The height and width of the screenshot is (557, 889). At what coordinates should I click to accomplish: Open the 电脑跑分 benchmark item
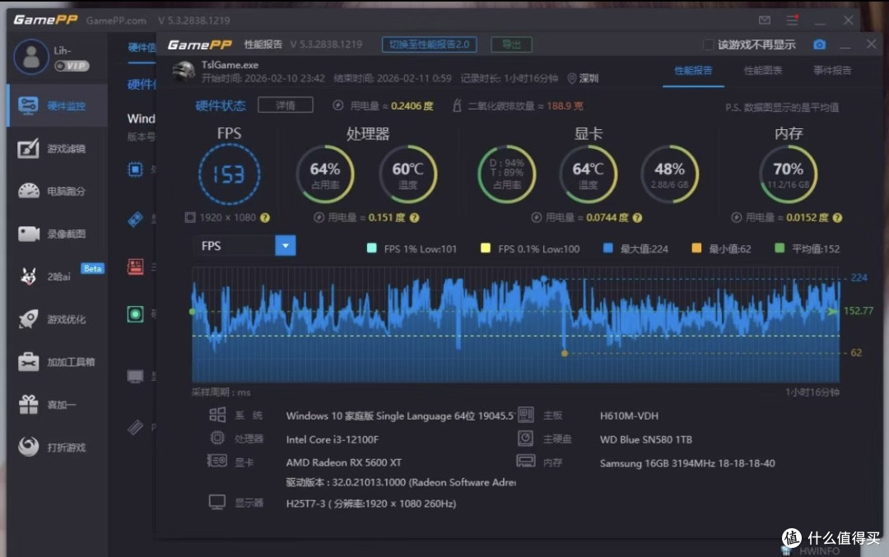(x=58, y=192)
